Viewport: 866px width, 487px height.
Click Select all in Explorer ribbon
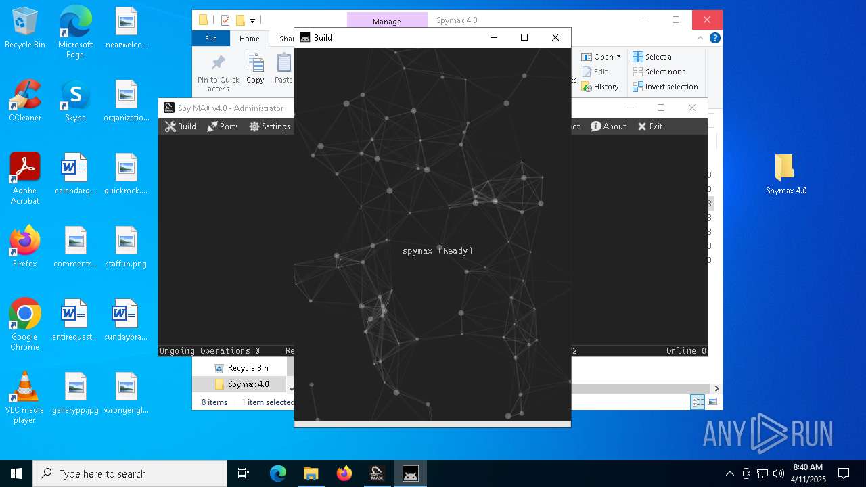click(x=654, y=57)
